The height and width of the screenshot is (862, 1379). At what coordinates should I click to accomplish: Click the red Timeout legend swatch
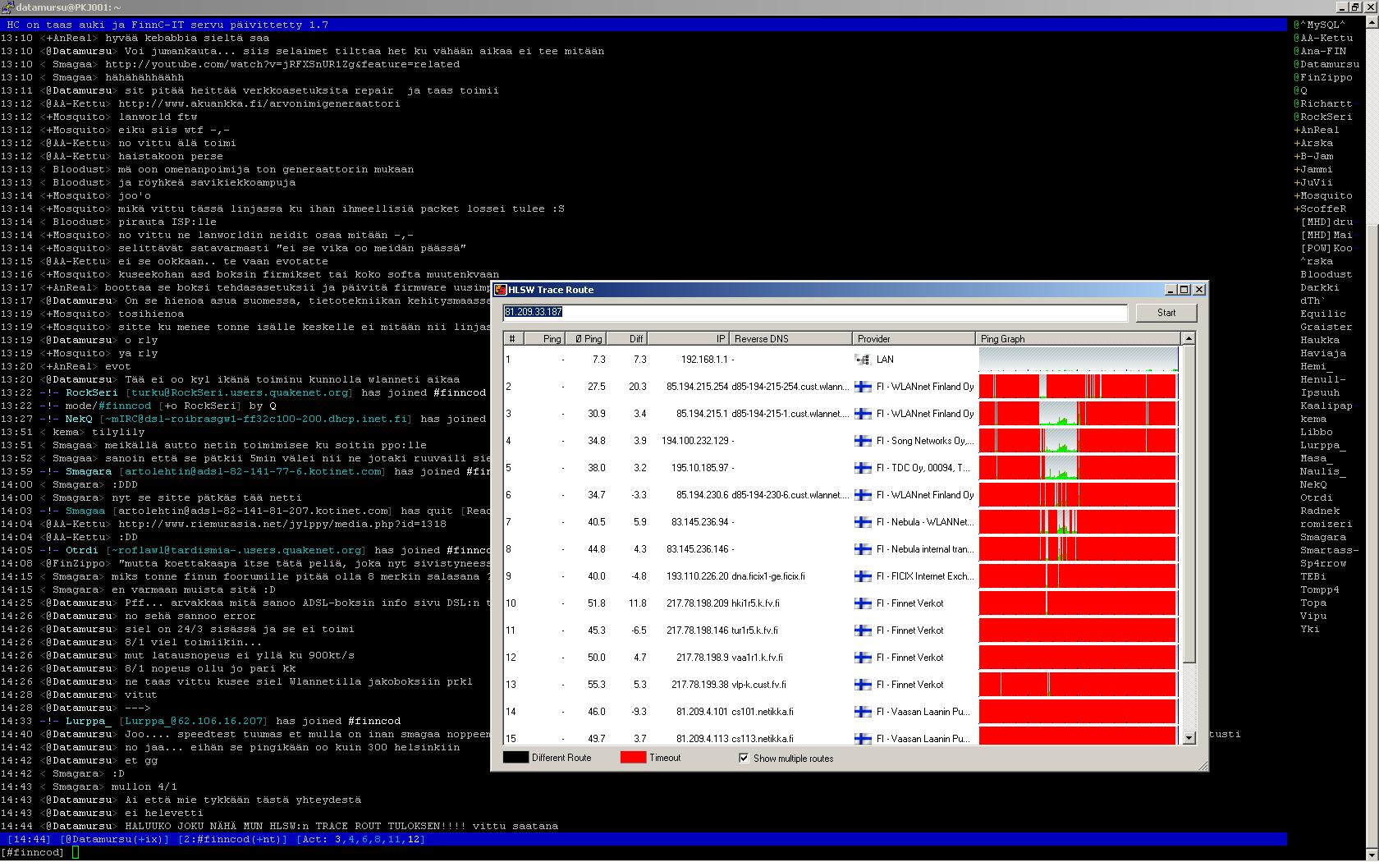[633, 758]
